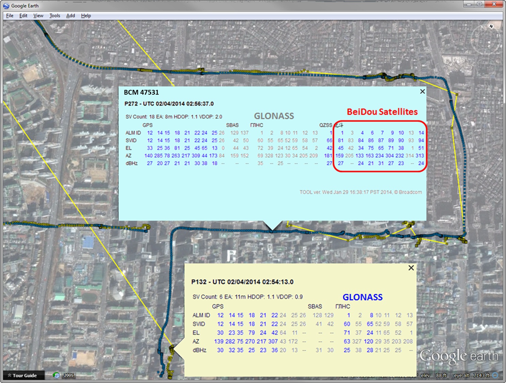Click the compass N north indicator
Screen dimensions: 506x383
(x=491, y=26)
